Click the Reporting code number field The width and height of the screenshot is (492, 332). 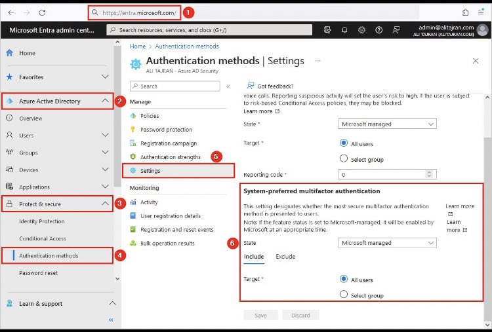(x=387, y=174)
